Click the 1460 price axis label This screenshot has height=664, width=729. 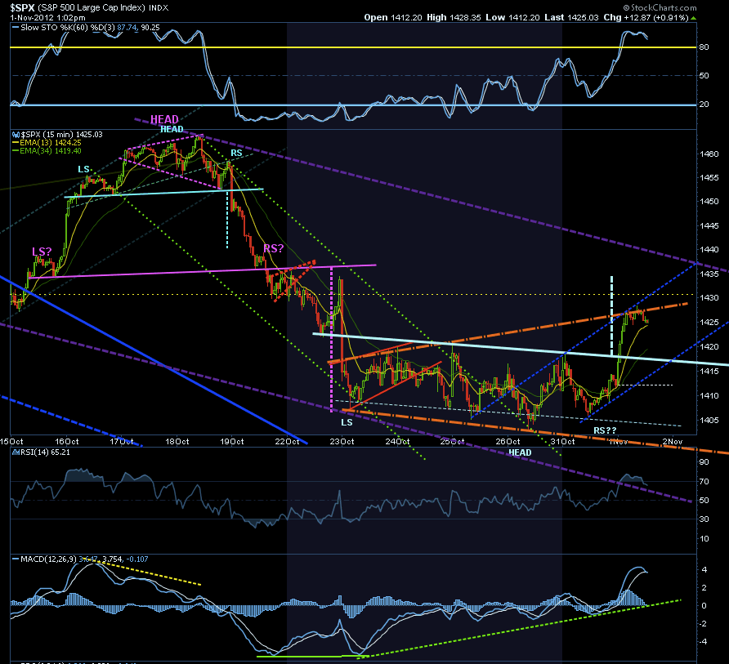(709, 154)
